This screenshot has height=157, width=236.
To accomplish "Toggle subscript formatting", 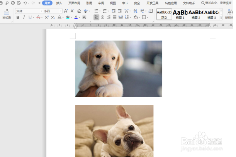I will click(x=53, y=17).
